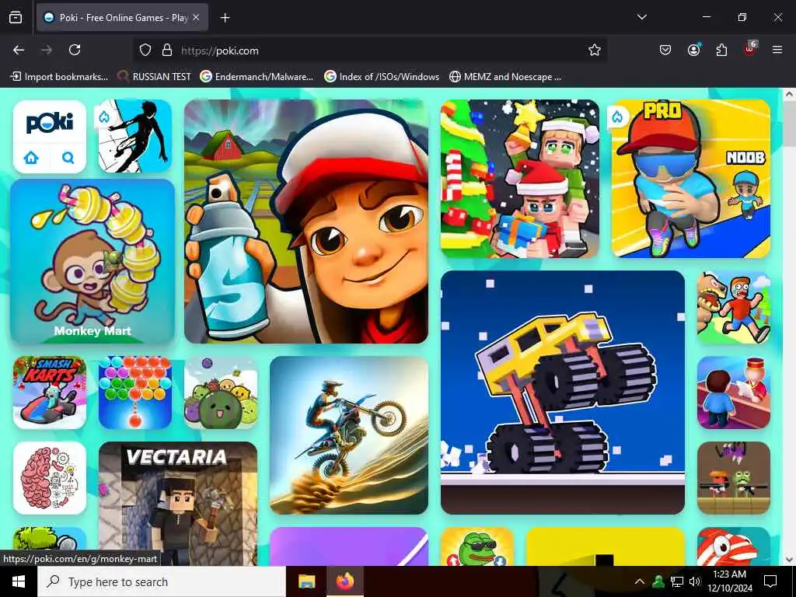Open the pink brain puzzle game tile

tap(50, 478)
